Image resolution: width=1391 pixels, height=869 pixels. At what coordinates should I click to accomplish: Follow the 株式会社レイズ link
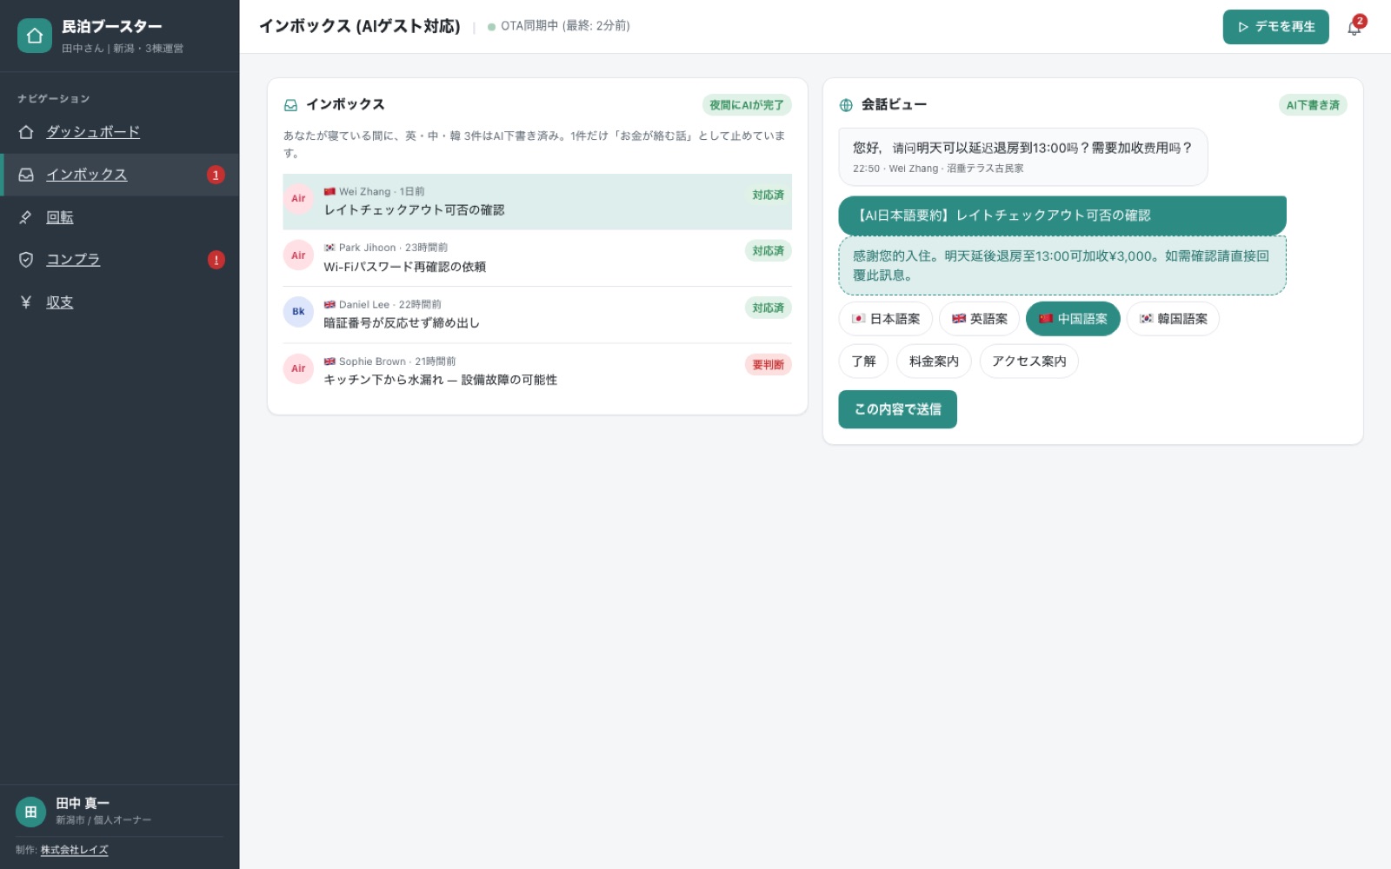(x=75, y=850)
